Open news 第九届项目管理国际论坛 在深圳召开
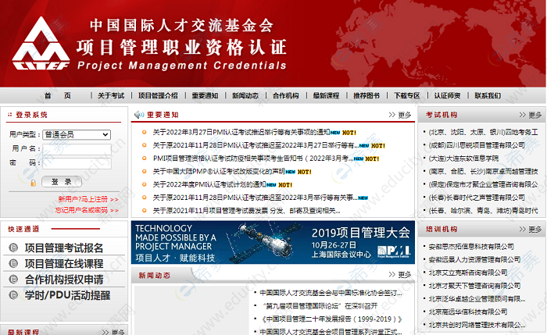The width and height of the screenshot is (547, 335). click(x=320, y=306)
